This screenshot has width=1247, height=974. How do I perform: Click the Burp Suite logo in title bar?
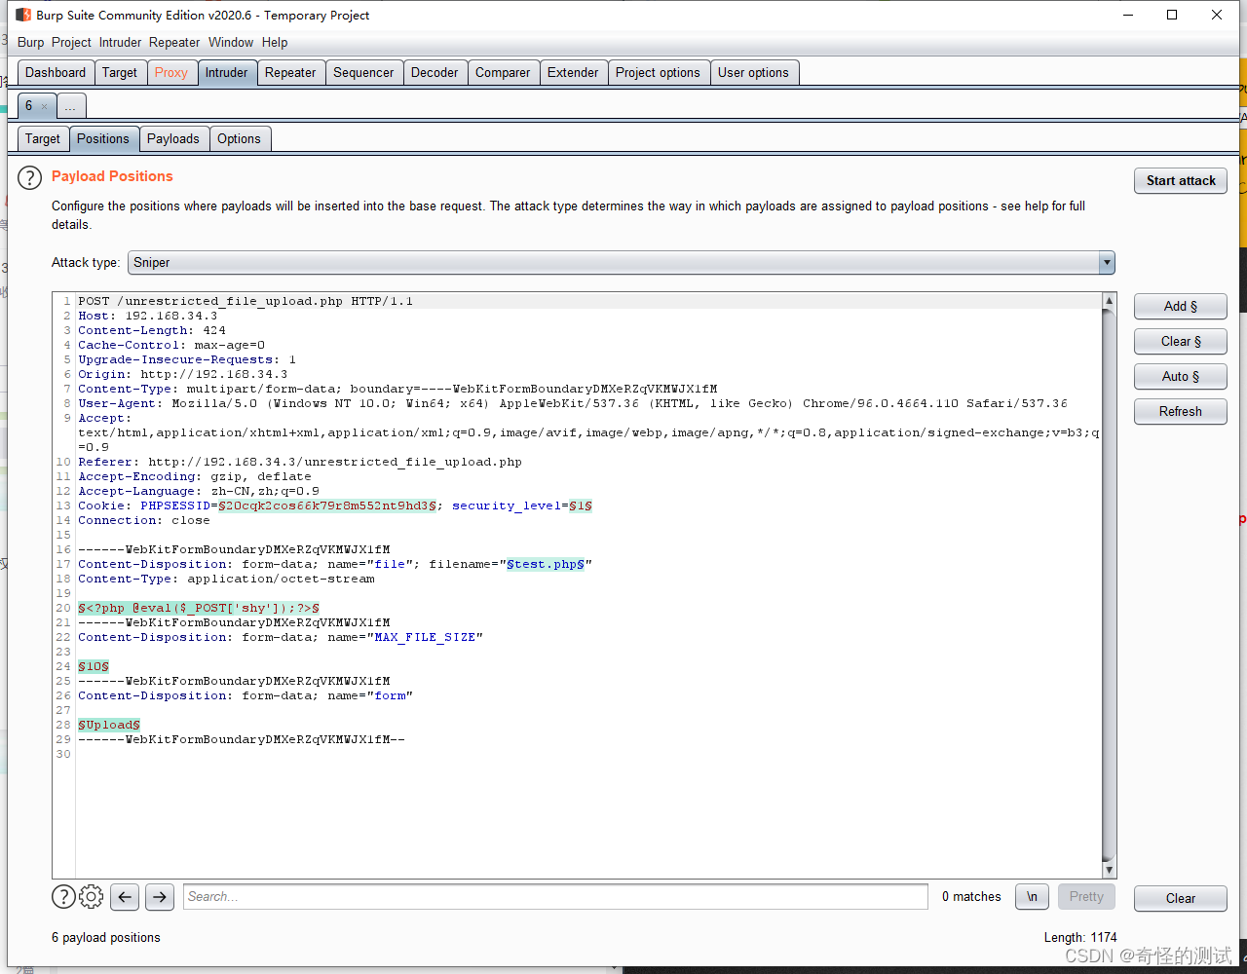tap(23, 15)
